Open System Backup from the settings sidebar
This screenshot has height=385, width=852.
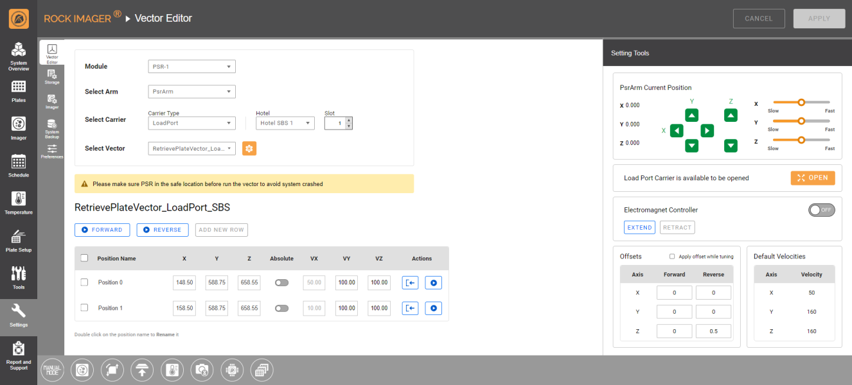coord(51,128)
